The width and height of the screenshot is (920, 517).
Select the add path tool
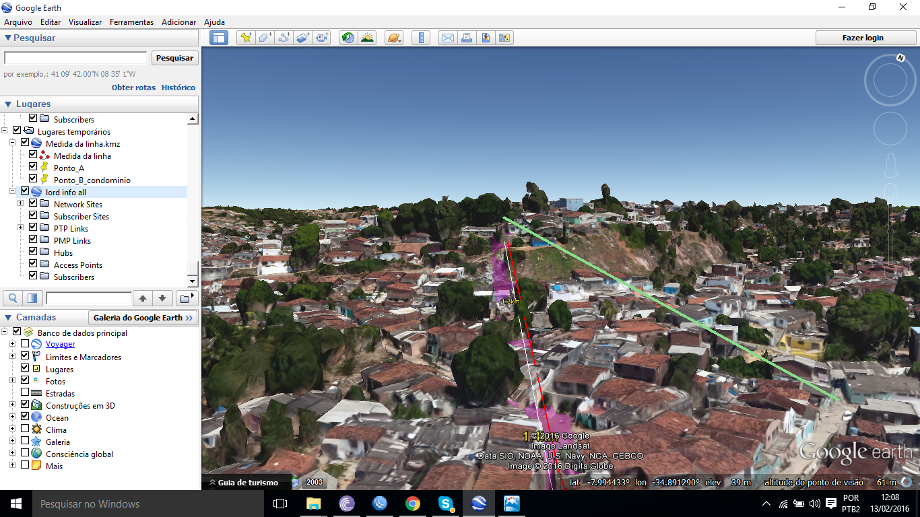[x=284, y=38]
